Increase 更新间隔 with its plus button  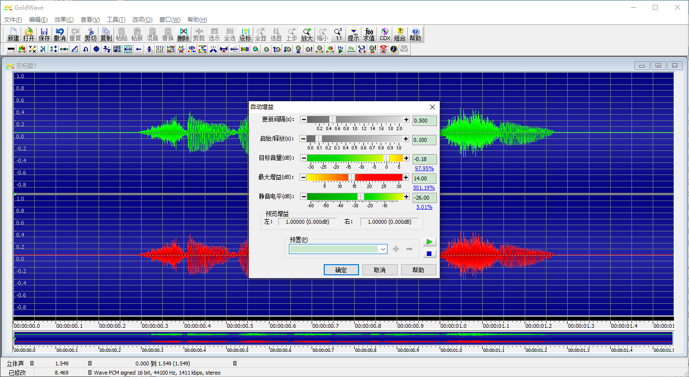point(406,120)
